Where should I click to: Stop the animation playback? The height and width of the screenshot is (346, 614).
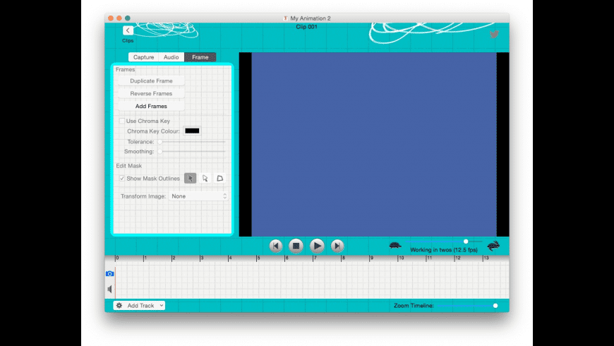pos(296,246)
